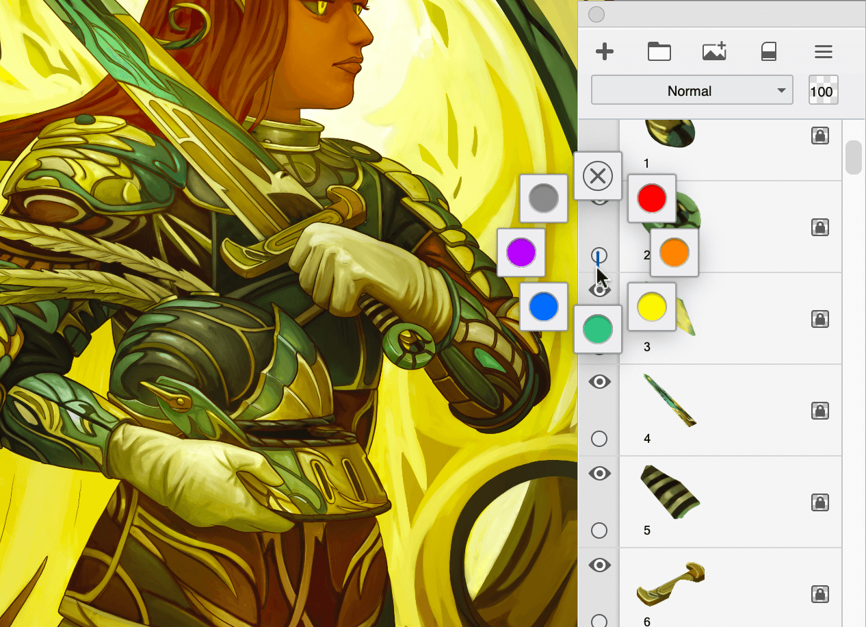Select the layer 1 thumbnail
The width and height of the screenshot is (866, 627).
pos(670,133)
